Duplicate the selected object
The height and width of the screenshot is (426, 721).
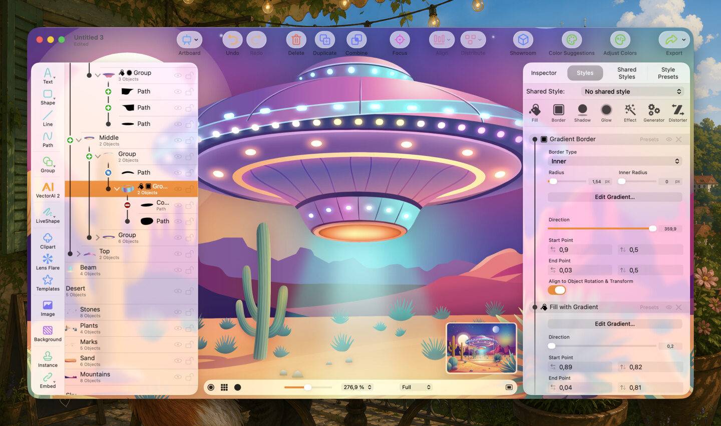click(x=324, y=40)
